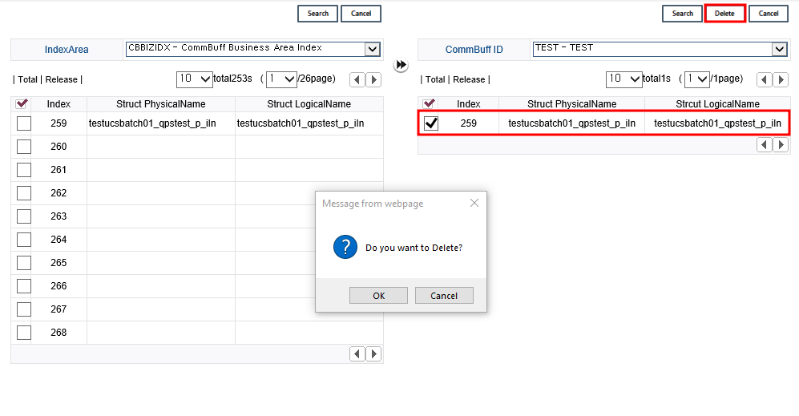The width and height of the screenshot is (799, 416).
Task: Click next page arrow in right top pager
Action: coord(781,79)
